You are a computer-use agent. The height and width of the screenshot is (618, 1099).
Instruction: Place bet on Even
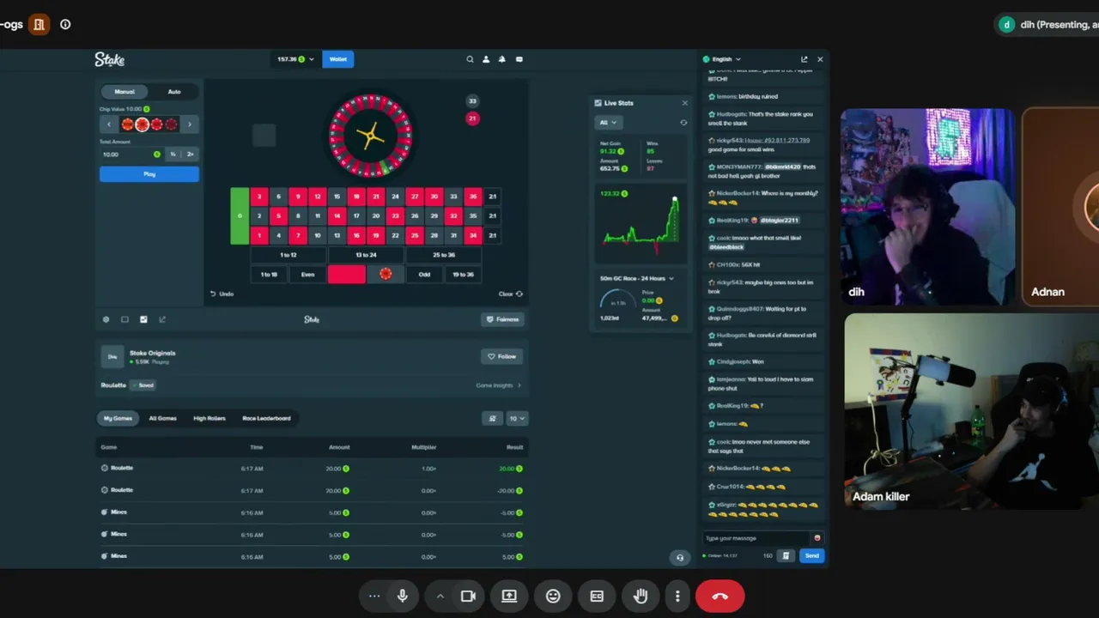tap(307, 275)
